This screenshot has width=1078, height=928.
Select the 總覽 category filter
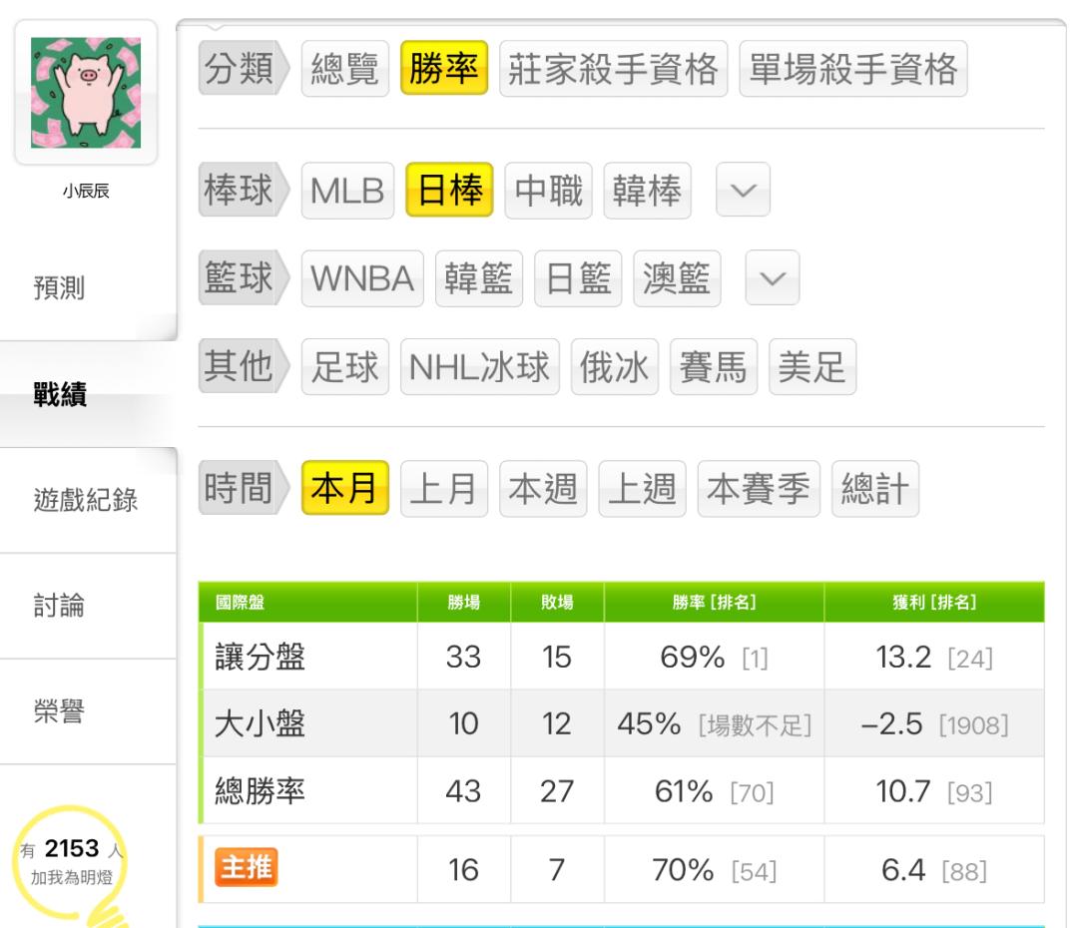coord(345,69)
